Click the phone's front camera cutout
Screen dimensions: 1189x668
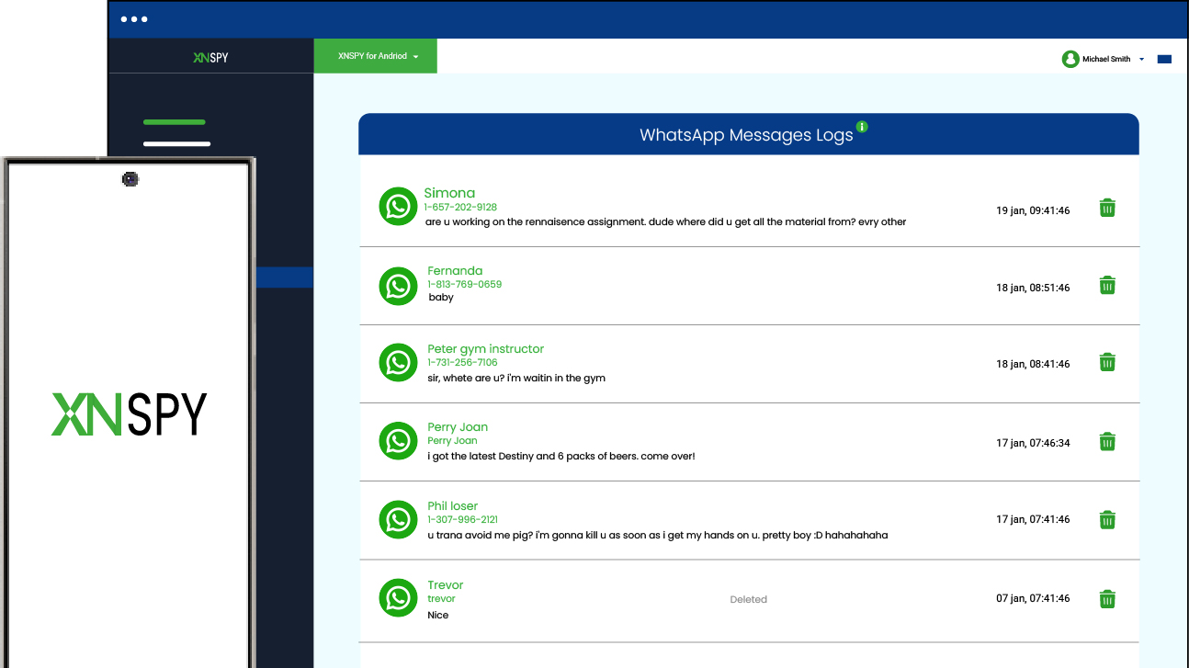point(130,179)
